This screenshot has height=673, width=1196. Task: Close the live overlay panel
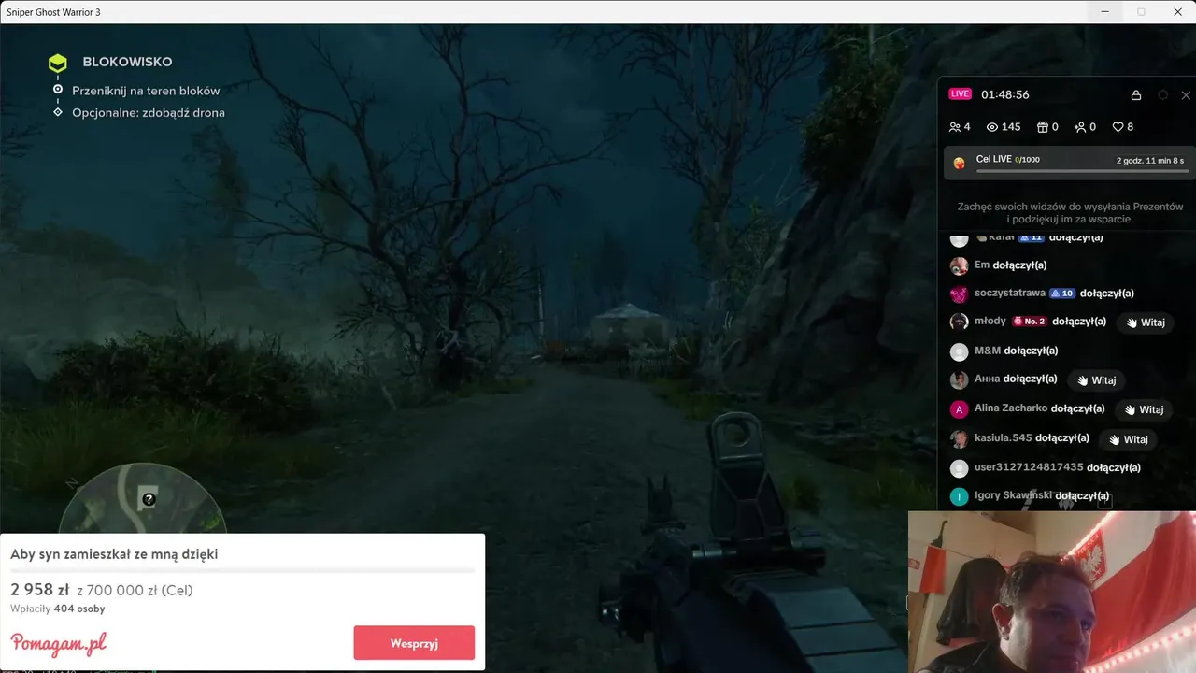point(1186,95)
